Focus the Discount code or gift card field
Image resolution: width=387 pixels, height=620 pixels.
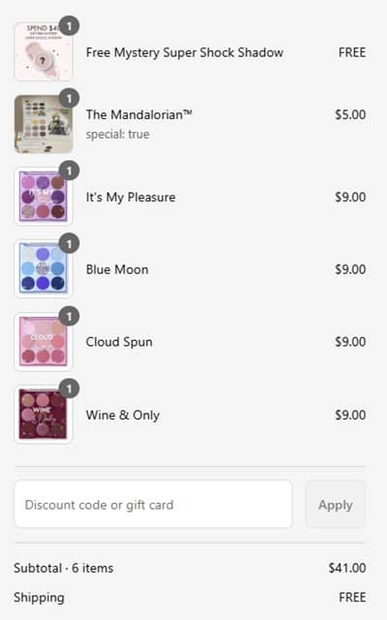pyautogui.click(x=153, y=504)
